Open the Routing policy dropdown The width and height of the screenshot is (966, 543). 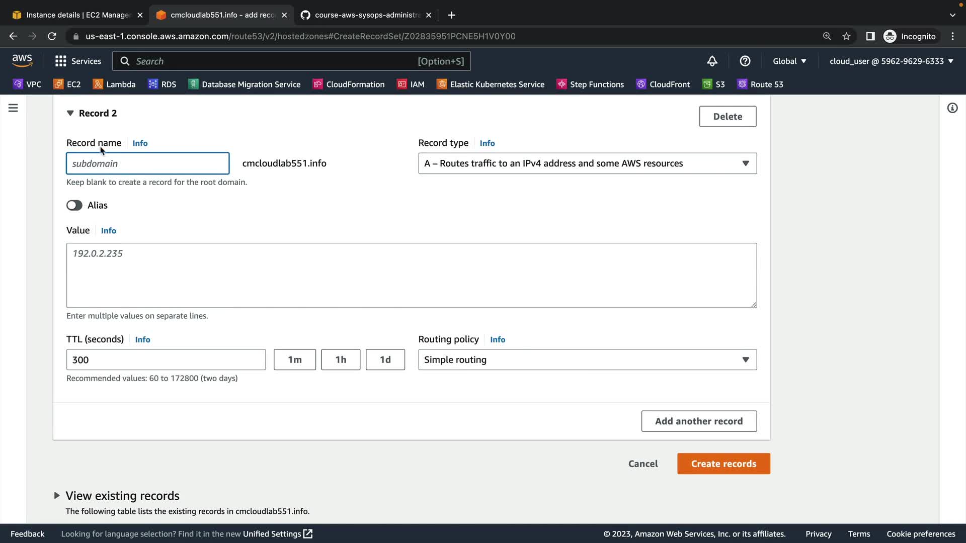[587, 360]
